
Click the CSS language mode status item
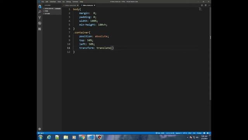[x=194, y=133]
